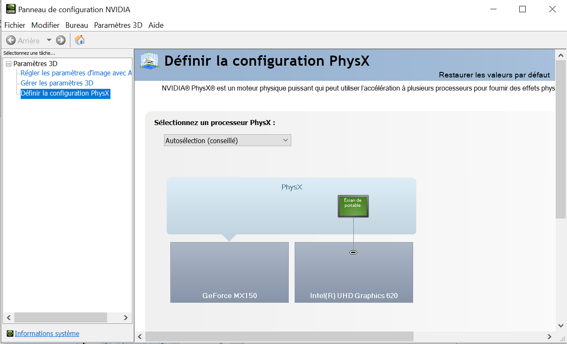The image size is (567, 344).
Task: Maximize the NVIDIA control panel window
Action: click(522, 9)
